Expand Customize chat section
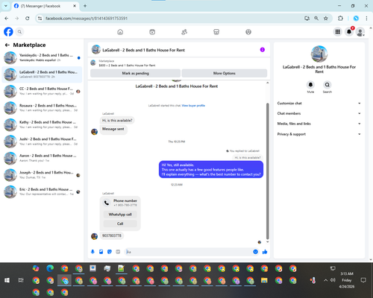Image resolution: width=373 pixels, height=298 pixels. click(x=319, y=104)
